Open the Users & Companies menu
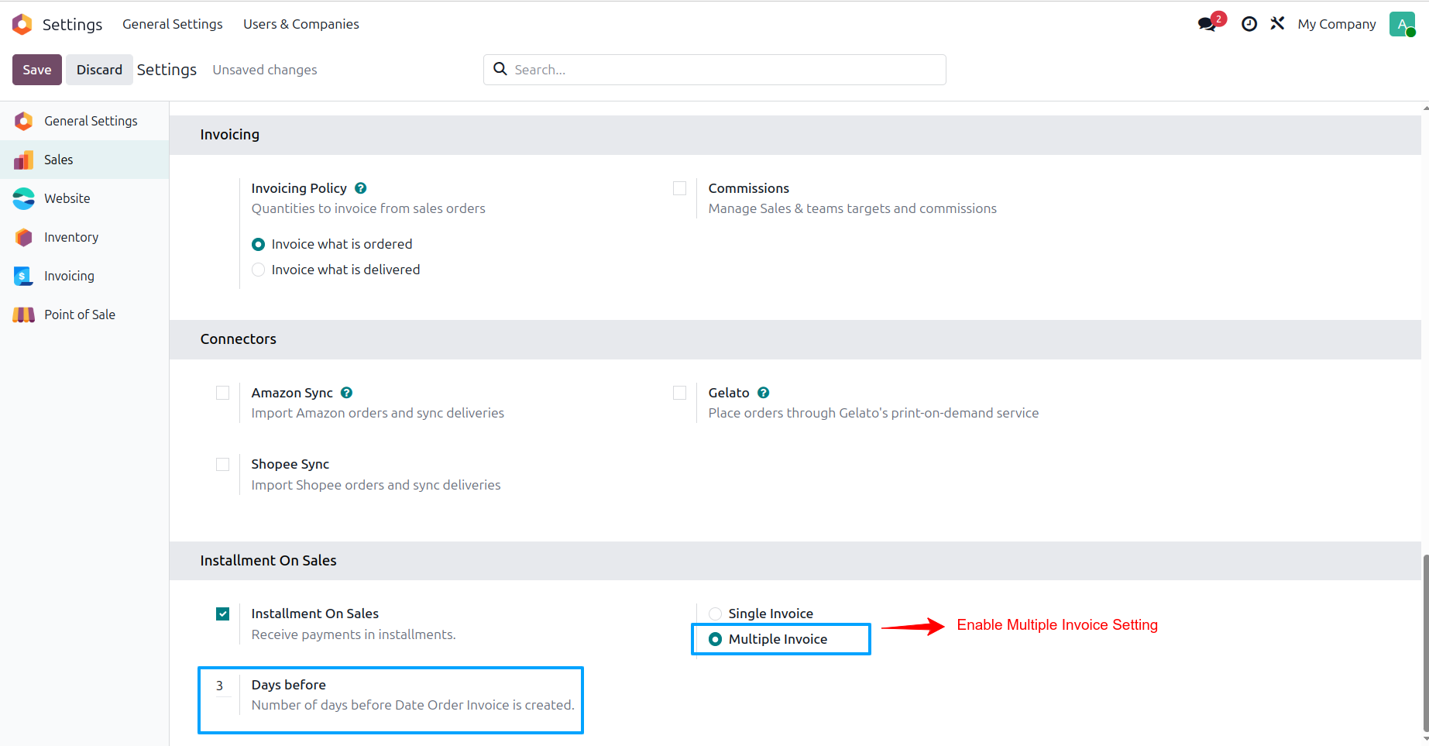The width and height of the screenshot is (1429, 746). click(301, 24)
